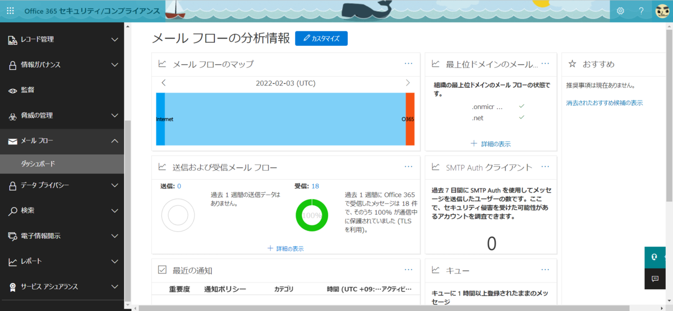Open the app launcher waffle icon

[10, 11]
